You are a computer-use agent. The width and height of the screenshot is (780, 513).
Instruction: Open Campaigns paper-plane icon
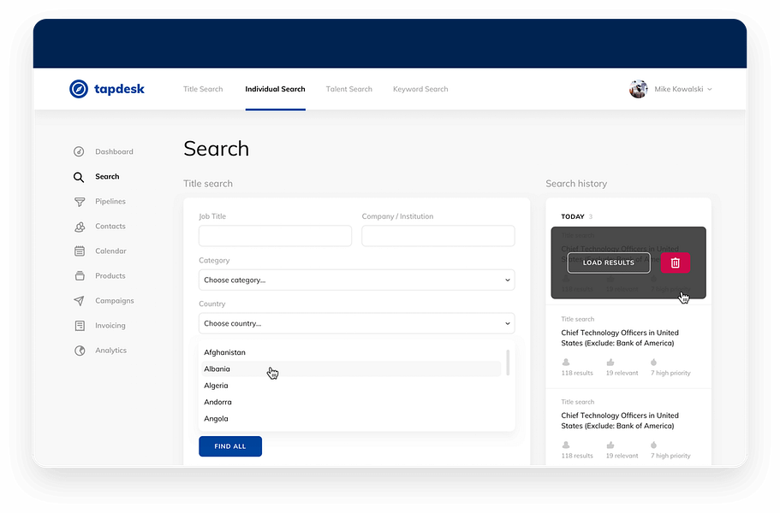pyautogui.click(x=79, y=300)
